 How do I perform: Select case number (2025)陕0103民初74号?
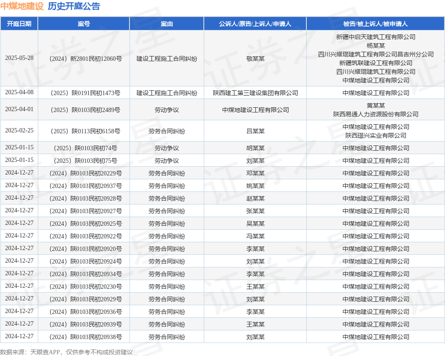click(86, 148)
